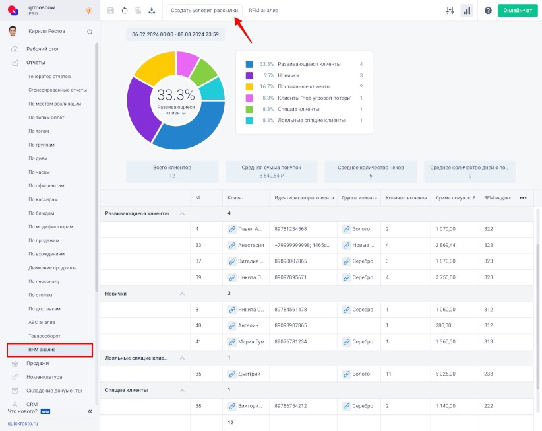Open client link icon for Виктори

click(232, 406)
